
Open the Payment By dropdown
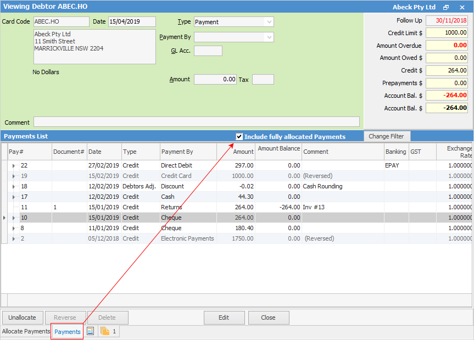(269, 37)
